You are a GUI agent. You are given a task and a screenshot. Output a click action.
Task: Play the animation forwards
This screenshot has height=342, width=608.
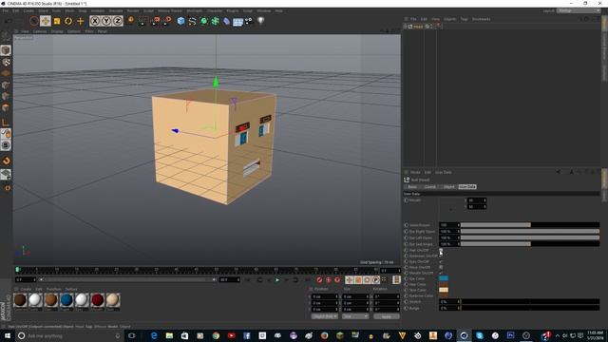[x=277, y=279]
